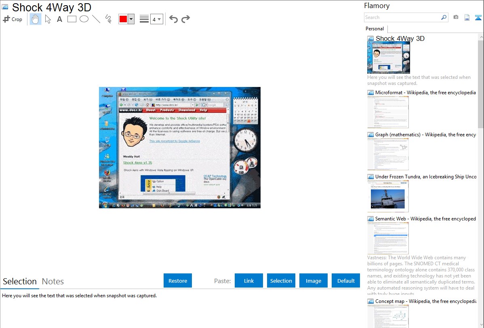This screenshot has width=484, height=328.
Task: Click the icon beside Semantic Web title
Action: click(371, 219)
